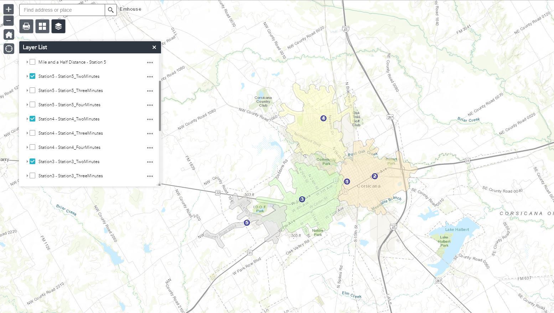Image resolution: width=554 pixels, height=313 pixels.
Task: Zoom out using the minus button
Action: 9,21
